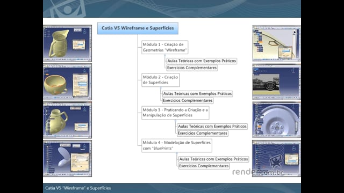Click Aulas Teóricas com Exemplos Práticos under Módulo 1
Image resolution: width=344 pixels, height=193 pixels.
(x=202, y=61)
